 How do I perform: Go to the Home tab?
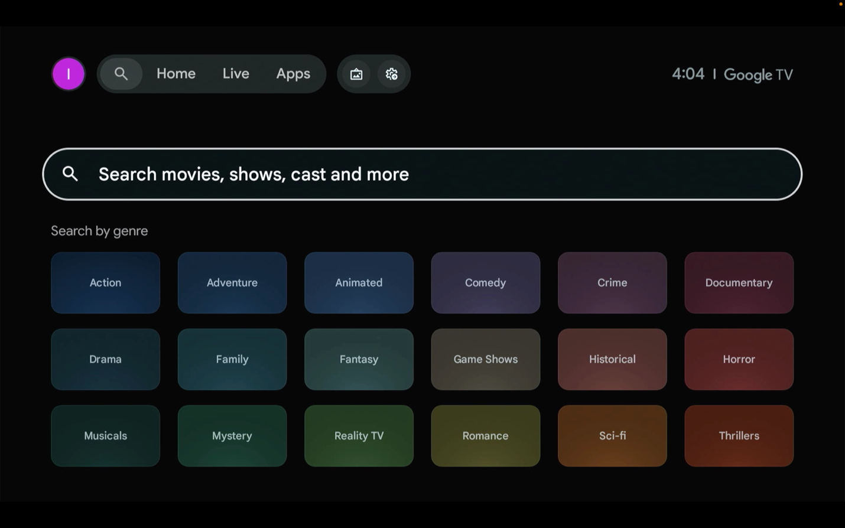coord(176,74)
